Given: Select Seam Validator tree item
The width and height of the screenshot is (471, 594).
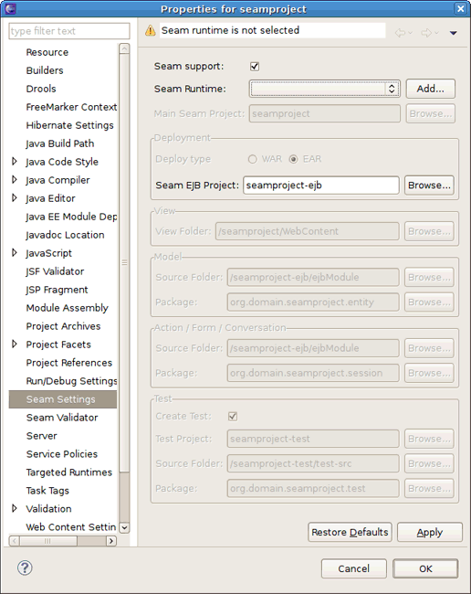Looking at the screenshot, I should tap(62, 418).
